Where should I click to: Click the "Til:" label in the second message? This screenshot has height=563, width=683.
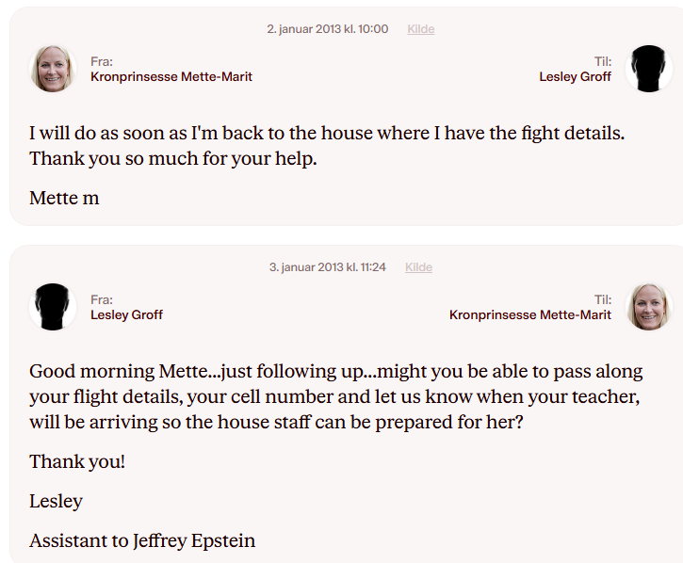click(x=602, y=299)
